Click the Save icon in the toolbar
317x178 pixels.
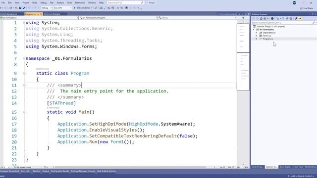click(20, 8)
